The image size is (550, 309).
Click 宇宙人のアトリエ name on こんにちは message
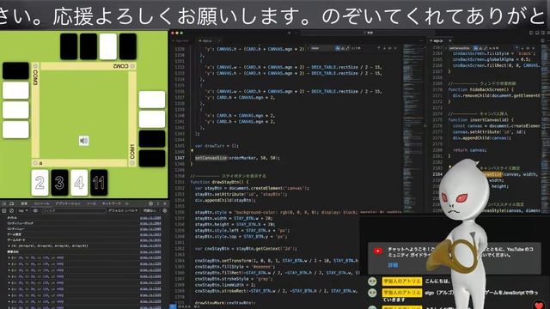[x=401, y=281]
